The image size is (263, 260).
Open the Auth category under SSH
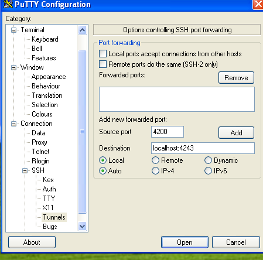coord(49,189)
